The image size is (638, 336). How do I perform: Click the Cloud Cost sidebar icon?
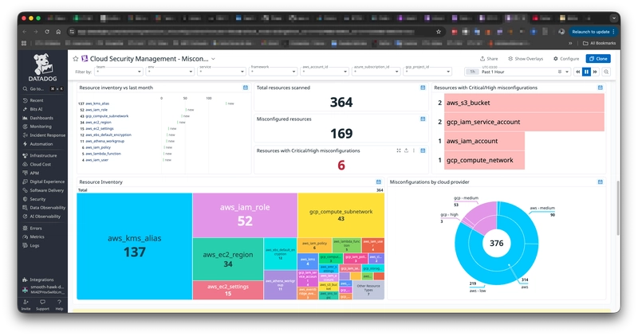(x=25, y=165)
